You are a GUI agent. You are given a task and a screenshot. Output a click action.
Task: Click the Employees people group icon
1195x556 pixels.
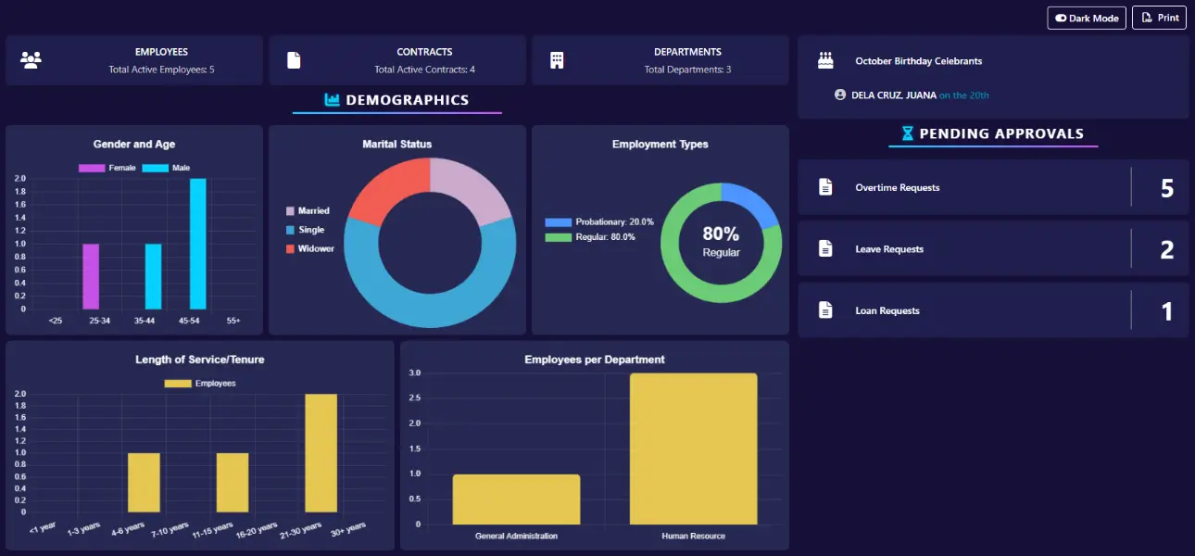coord(31,60)
